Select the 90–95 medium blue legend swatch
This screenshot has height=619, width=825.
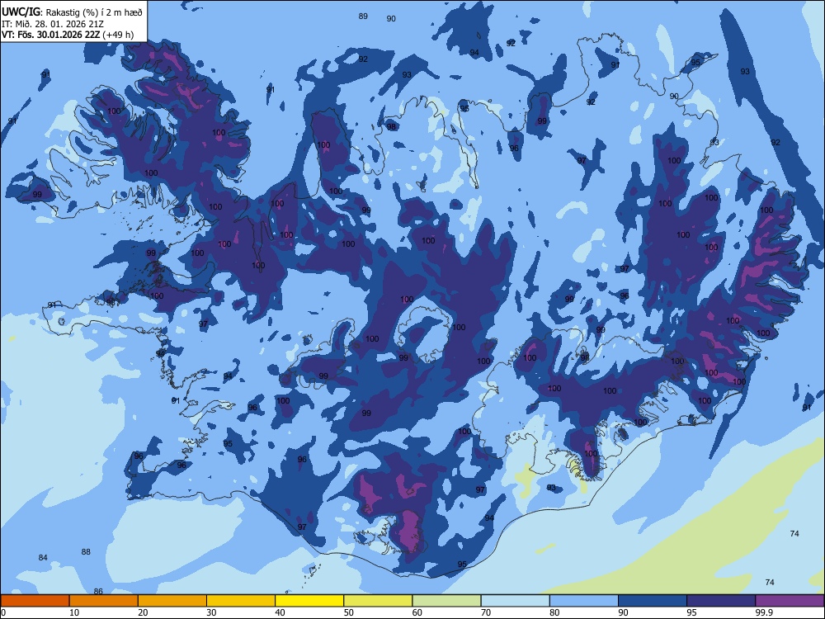coord(653,601)
